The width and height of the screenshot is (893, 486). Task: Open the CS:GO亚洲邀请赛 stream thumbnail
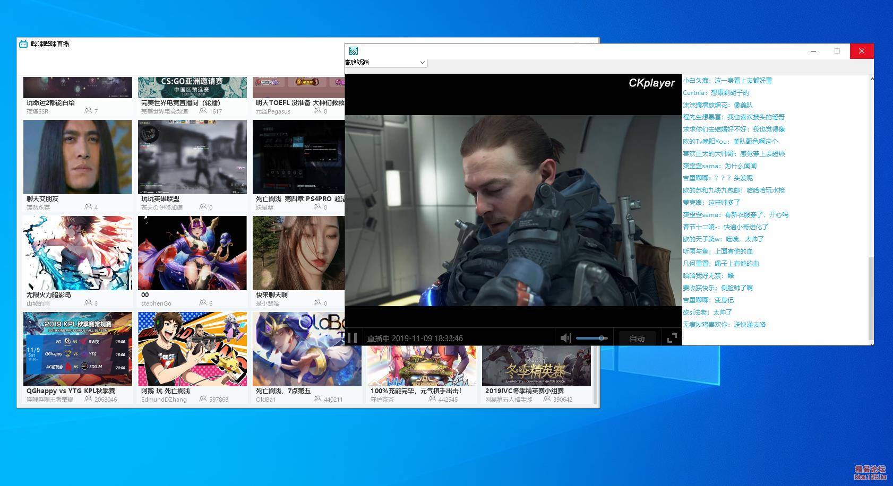(x=192, y=88)
